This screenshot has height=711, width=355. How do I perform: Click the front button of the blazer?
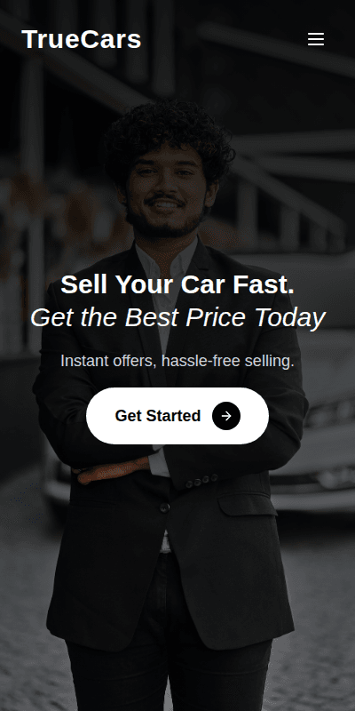165,507
